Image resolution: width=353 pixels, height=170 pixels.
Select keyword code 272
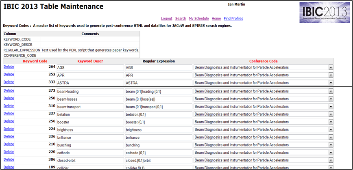coord(52,90)
